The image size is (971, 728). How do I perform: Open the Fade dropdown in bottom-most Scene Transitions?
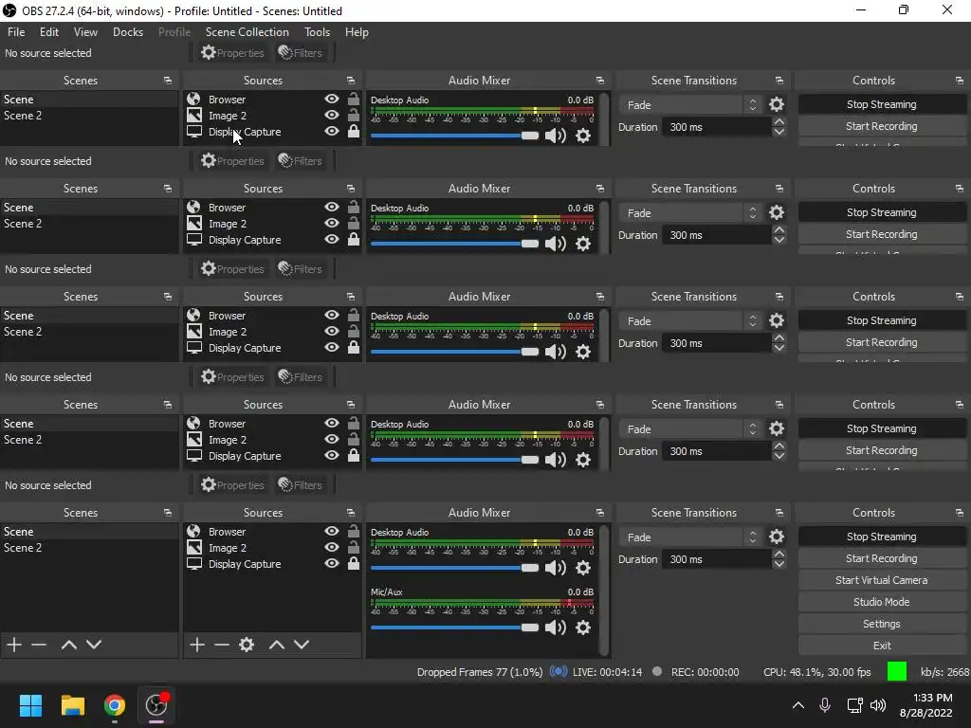pos(690,537)
